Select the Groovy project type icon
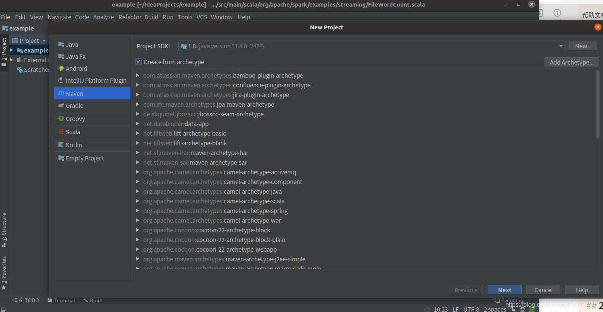The image size is (603, 312). (x=61, y=118)
